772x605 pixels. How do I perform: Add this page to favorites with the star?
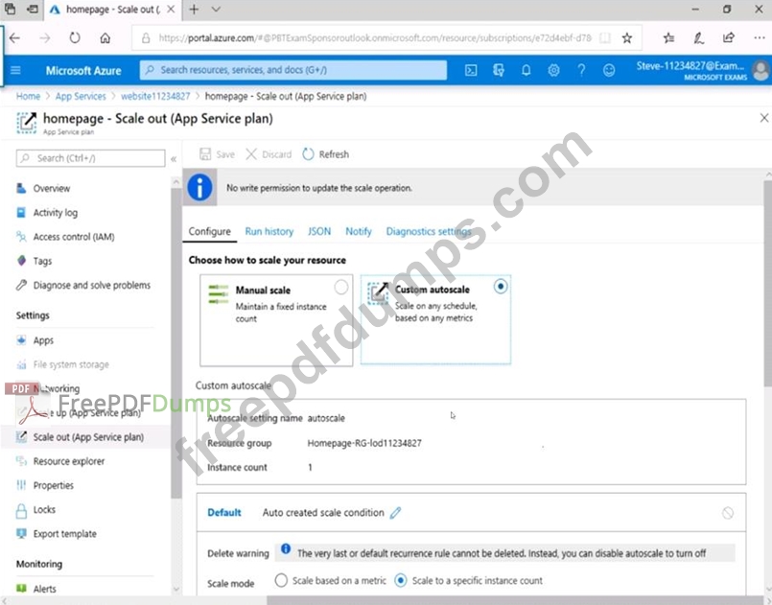click(627, 38)
